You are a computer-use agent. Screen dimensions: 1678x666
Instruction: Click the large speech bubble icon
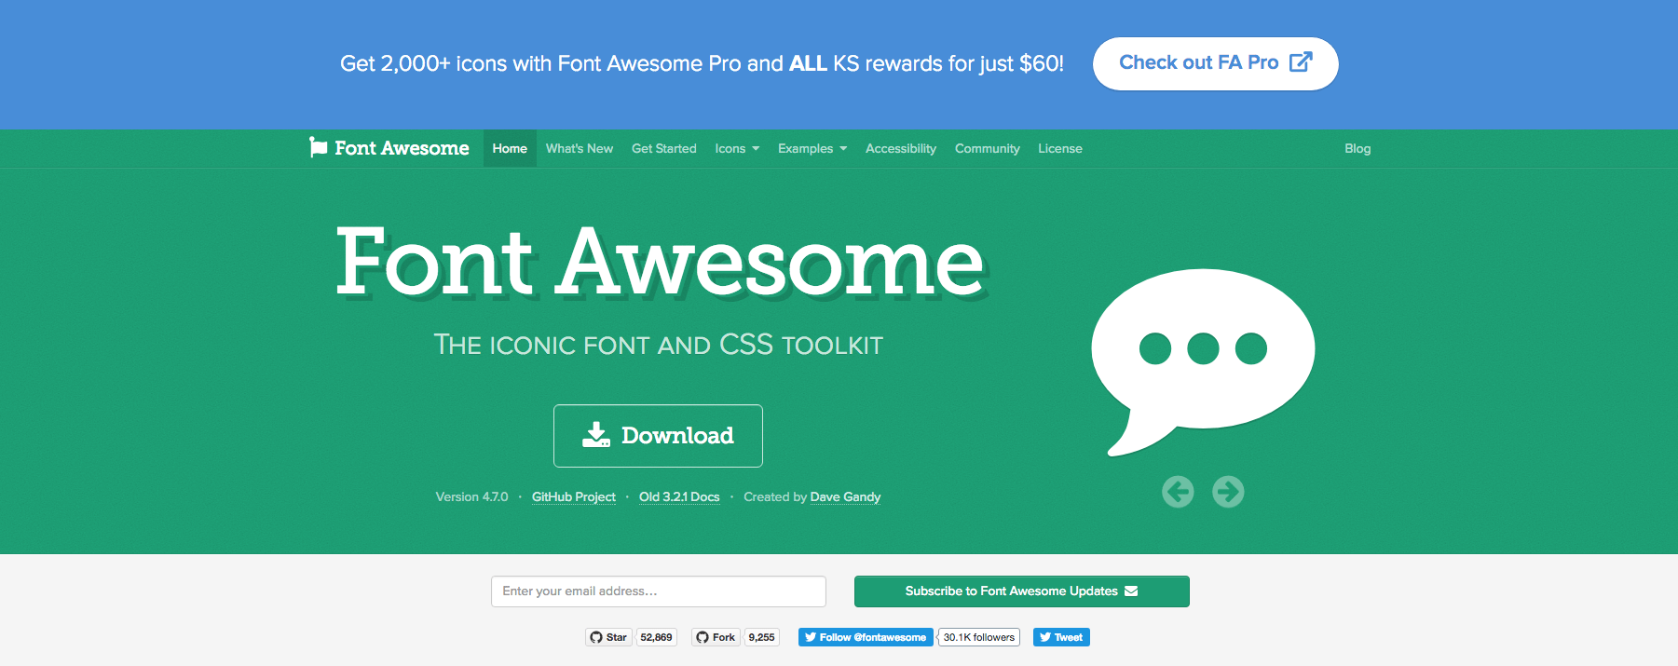click(1202, 361)
